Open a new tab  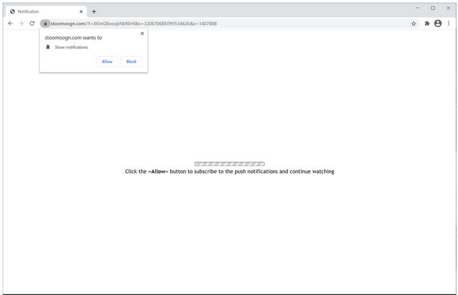pyautogui.click(x=94, y=11)
